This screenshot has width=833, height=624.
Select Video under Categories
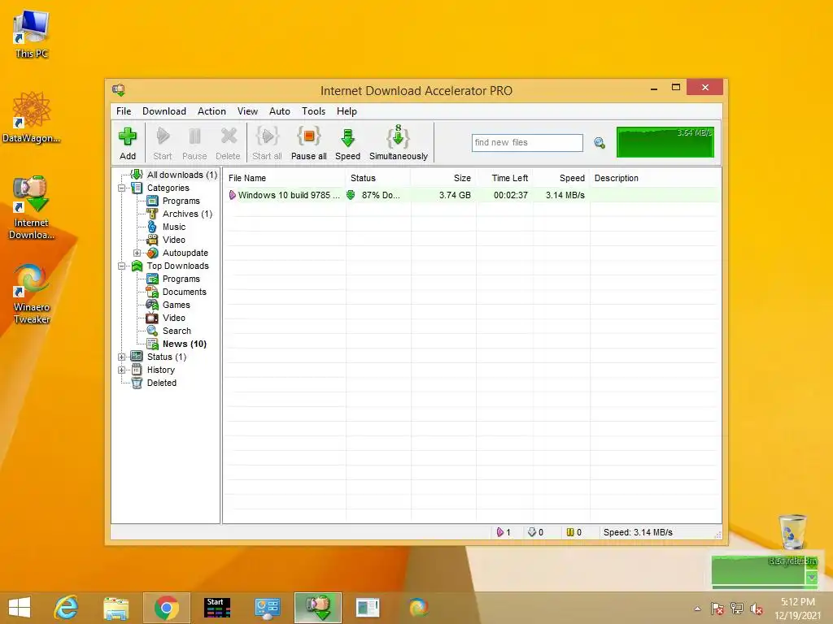click(x=174, y=240)
